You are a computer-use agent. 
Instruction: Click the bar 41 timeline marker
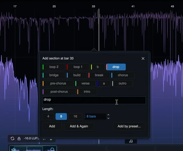pos(133,6)
